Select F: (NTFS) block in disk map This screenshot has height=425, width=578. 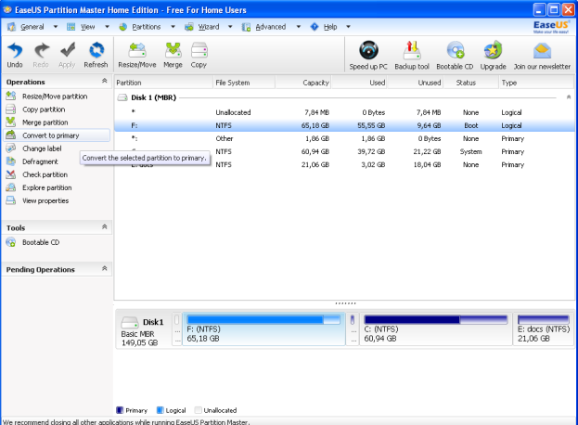pos(263,329)
